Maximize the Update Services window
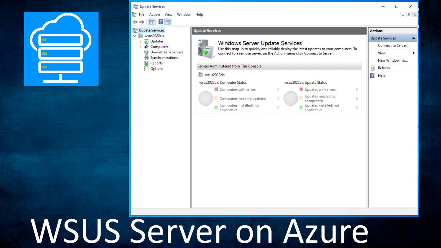The width and height of the screenshot is (441, 248). (397, 7)
